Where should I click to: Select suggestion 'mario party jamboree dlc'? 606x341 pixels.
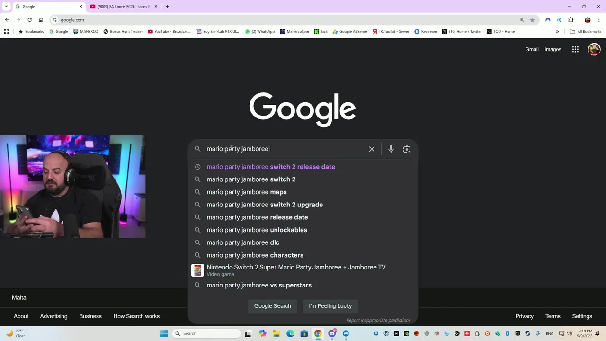pyautogui.click(x=303, y=242)
